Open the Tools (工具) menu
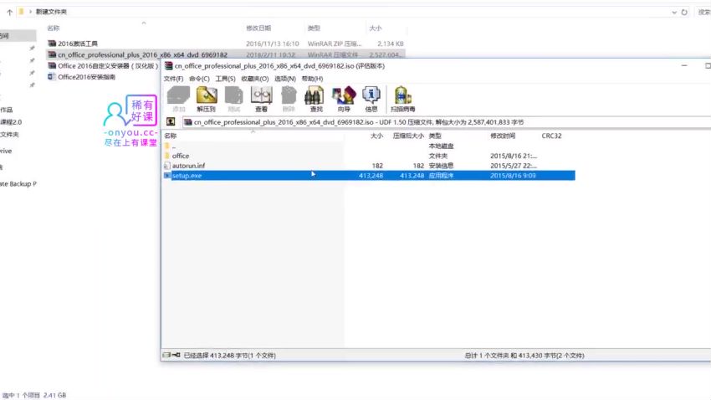Viewport: 711px width, 400px height. coord(225,79)
